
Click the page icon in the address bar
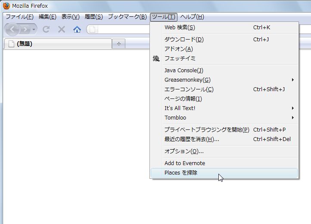click(x=93, y=30)
